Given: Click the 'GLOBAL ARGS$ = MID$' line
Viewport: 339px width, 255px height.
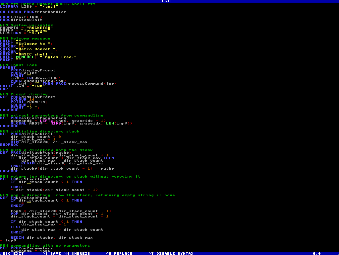Looking at the screenshot, I should point(72,124).
